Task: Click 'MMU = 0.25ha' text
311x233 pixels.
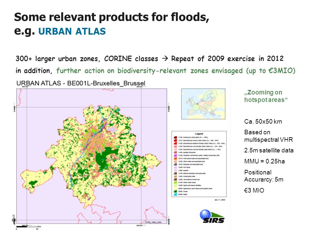Action: click(264, 161)
